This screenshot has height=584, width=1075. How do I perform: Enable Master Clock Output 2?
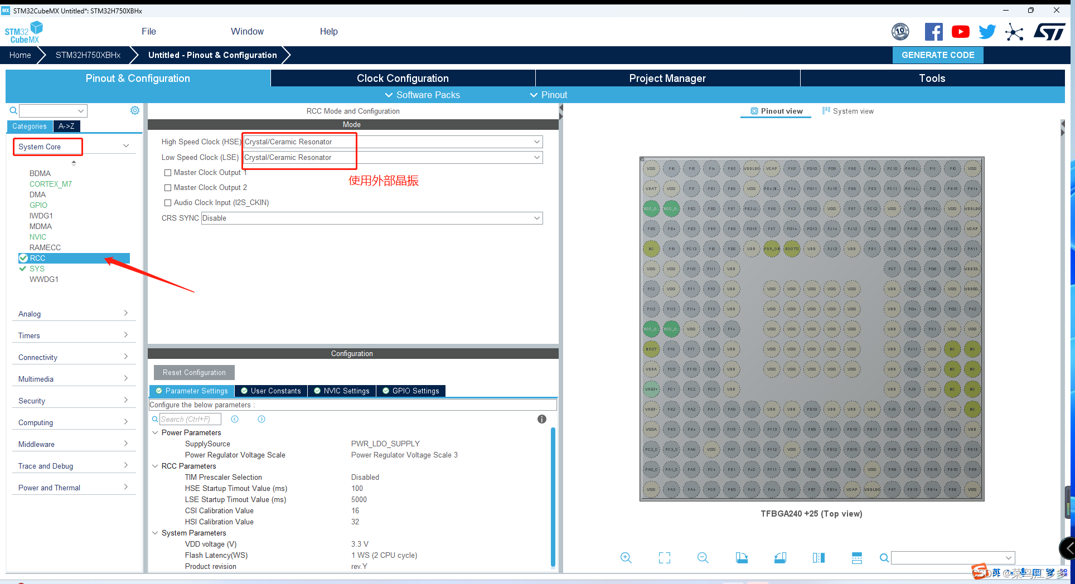tap(168, 188)
